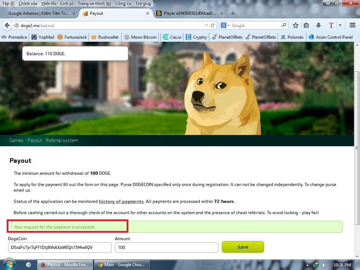Click the green Submit button
Image resolution: width=360 pixels, height=270 pixels.
click(243, 247)
